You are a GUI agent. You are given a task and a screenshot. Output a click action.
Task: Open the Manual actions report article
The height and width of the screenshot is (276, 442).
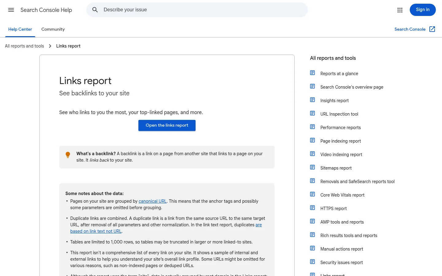[x=342, y=249]
